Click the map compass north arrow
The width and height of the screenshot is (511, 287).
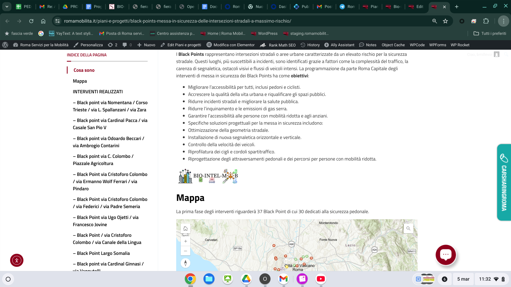[186, 263]
